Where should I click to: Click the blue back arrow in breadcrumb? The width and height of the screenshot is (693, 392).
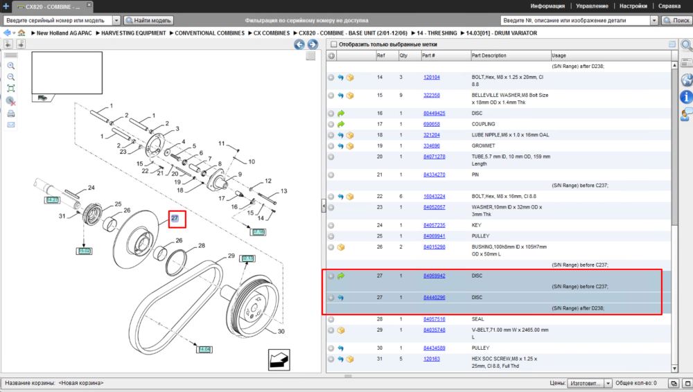[7, 33]
